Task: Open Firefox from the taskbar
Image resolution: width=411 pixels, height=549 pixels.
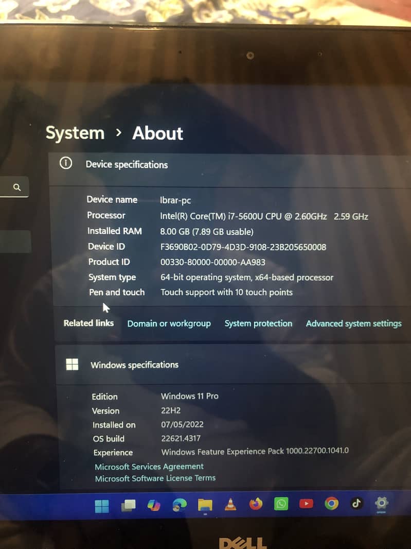Action: pos(256,504)
